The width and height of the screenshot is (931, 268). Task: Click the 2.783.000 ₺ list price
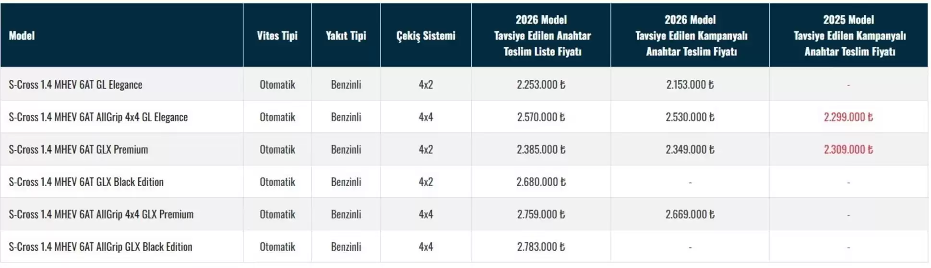(541, 247)
